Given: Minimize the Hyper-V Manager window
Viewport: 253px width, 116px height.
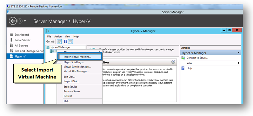Looking at the screenshot, I should coord(224,30).
